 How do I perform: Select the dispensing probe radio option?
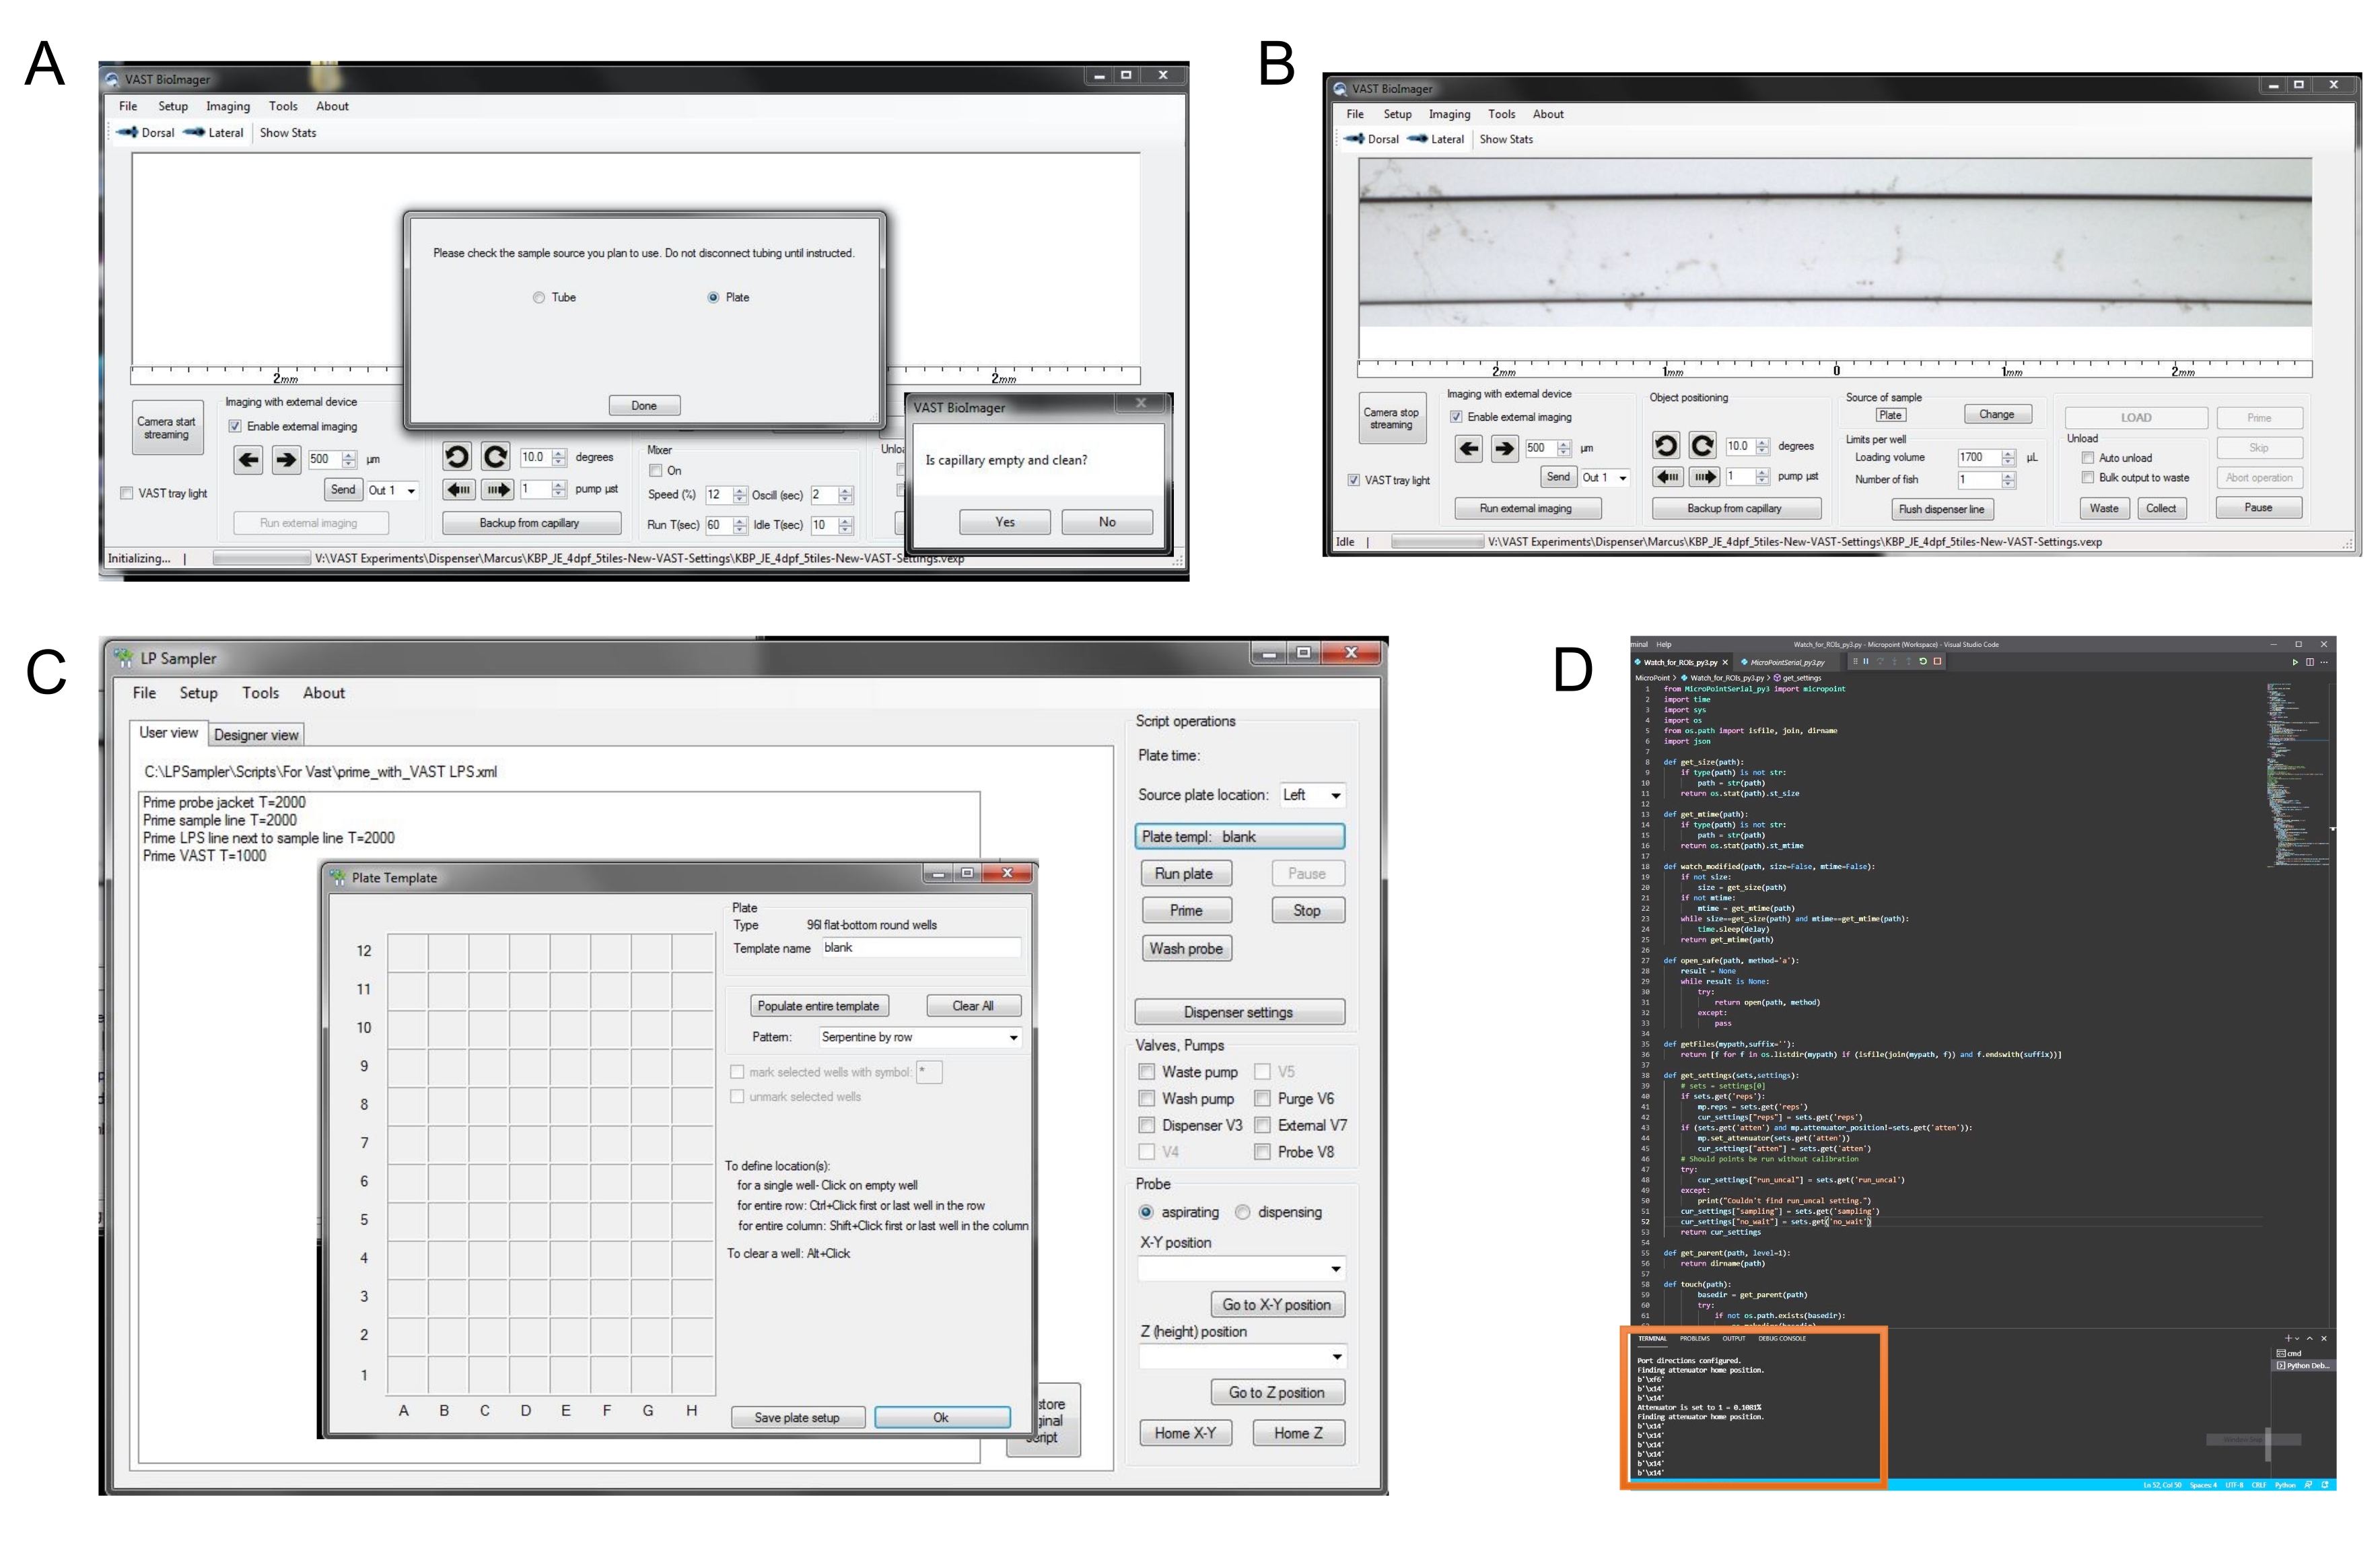1243,1212
